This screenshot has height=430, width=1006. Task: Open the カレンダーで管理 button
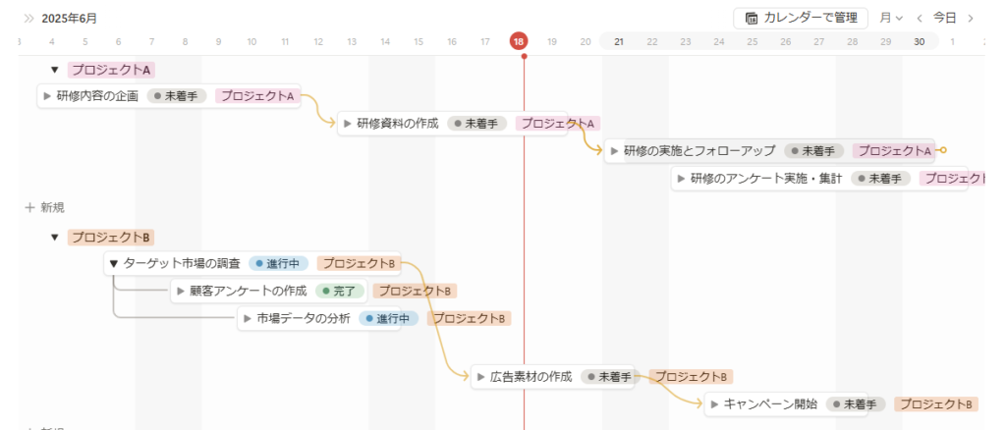(801, 18)
